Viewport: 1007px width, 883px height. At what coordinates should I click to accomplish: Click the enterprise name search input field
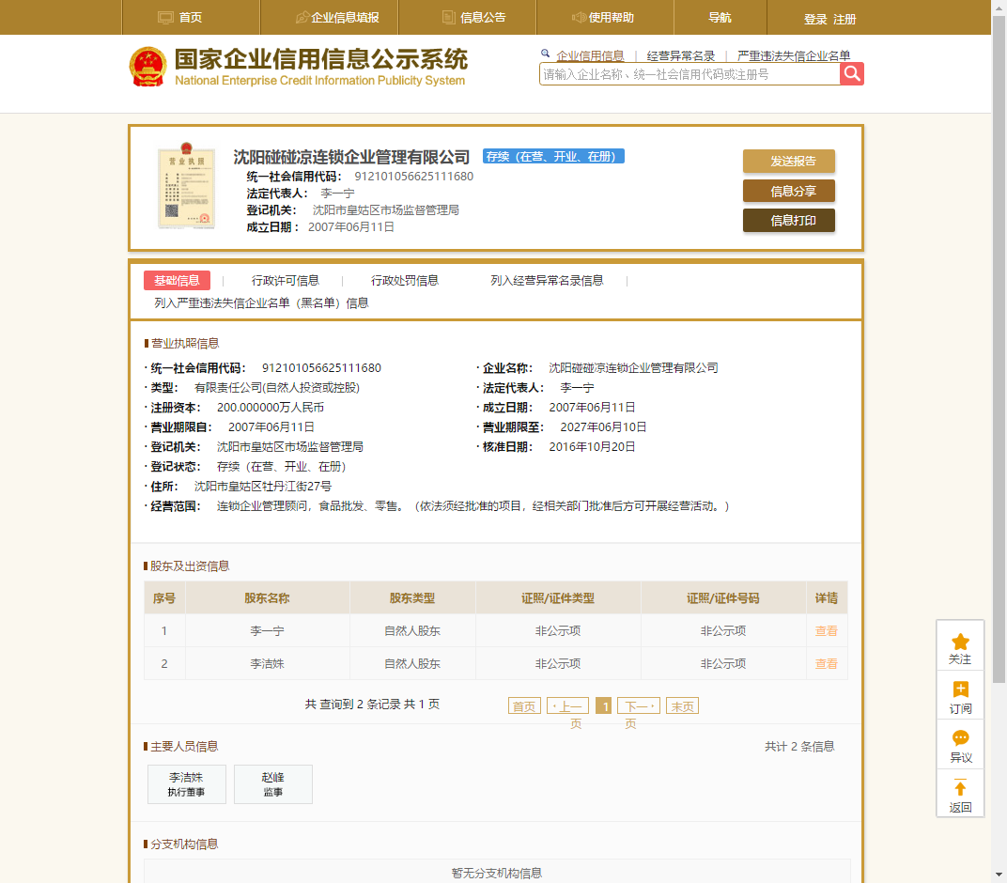point(689,74)
